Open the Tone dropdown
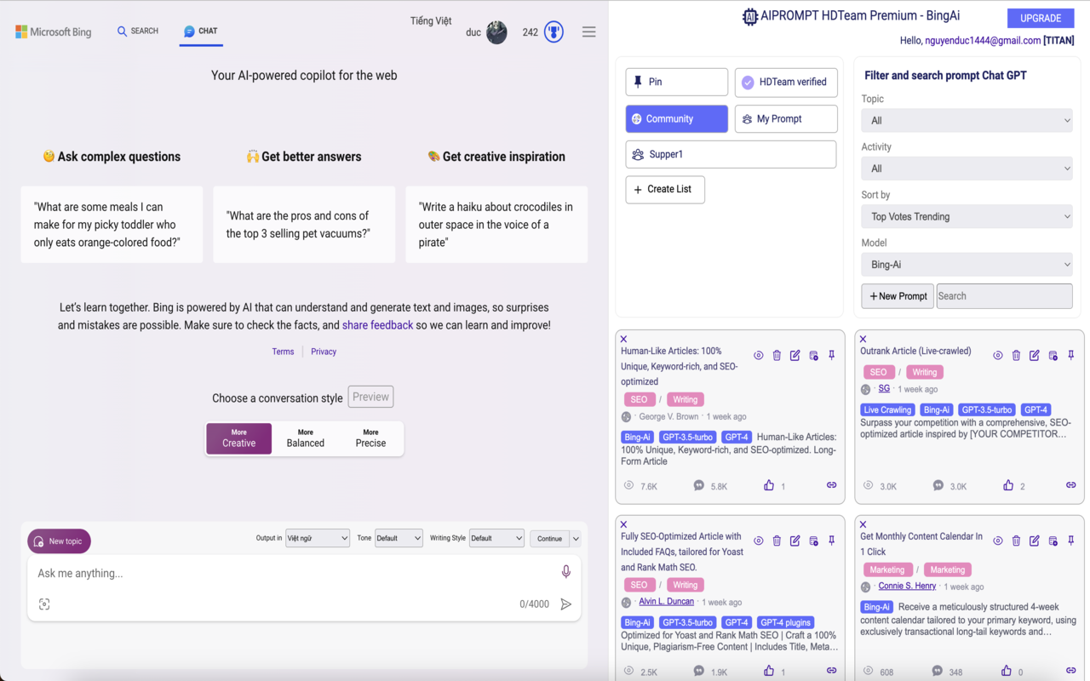 pyautogui.click(x=399, y=538)
